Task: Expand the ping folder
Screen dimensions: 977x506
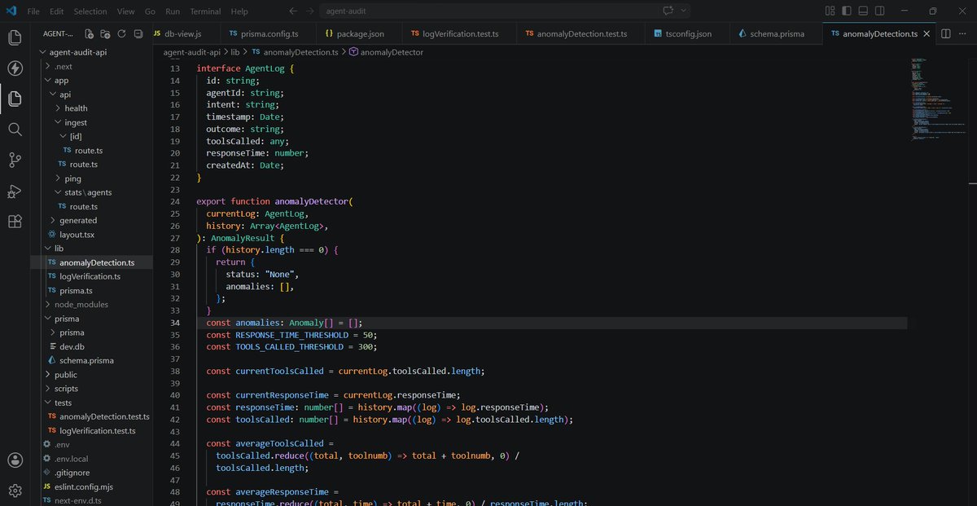Action: (90, 178)
